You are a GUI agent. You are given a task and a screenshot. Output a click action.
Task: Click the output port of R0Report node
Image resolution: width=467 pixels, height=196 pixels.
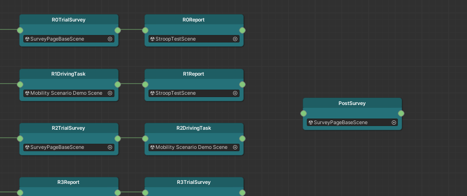tap(242, 30)
